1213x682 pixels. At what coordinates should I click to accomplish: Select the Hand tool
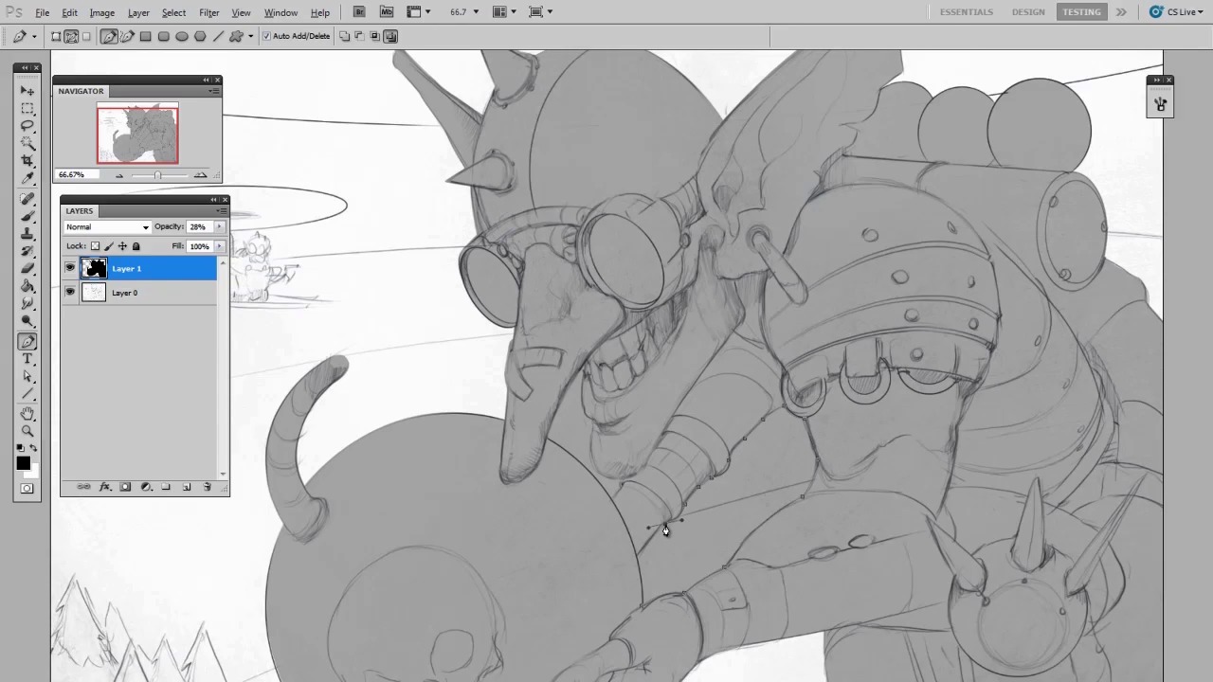click(x=27, y=414)
